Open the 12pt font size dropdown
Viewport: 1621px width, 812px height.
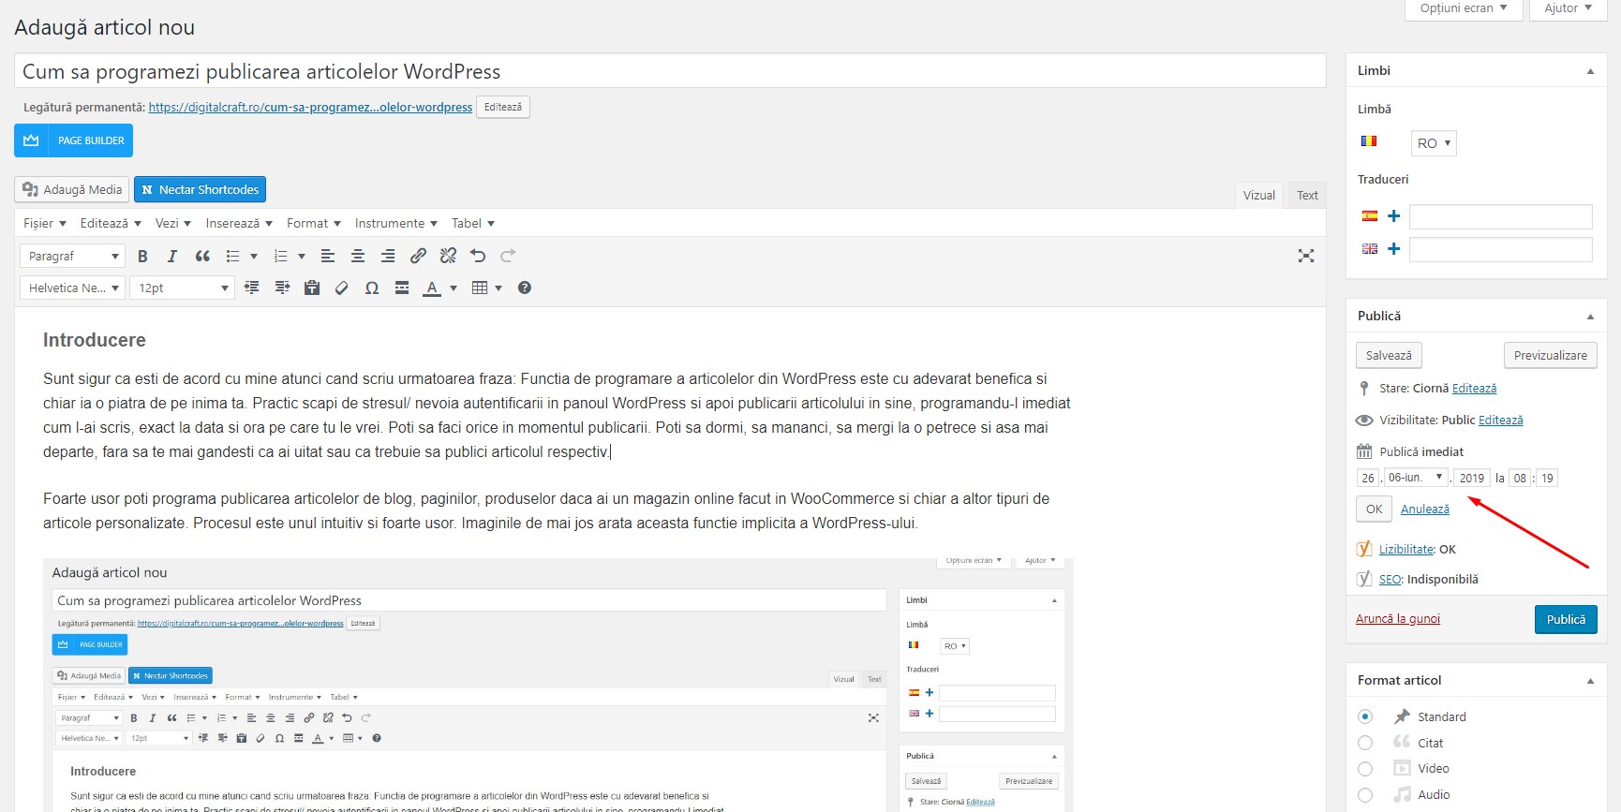pyautogui.click(x=182, y=288)
